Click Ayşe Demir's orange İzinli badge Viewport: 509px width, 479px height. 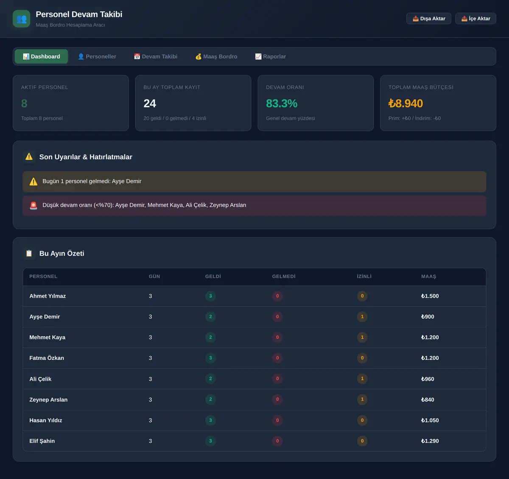362,317
